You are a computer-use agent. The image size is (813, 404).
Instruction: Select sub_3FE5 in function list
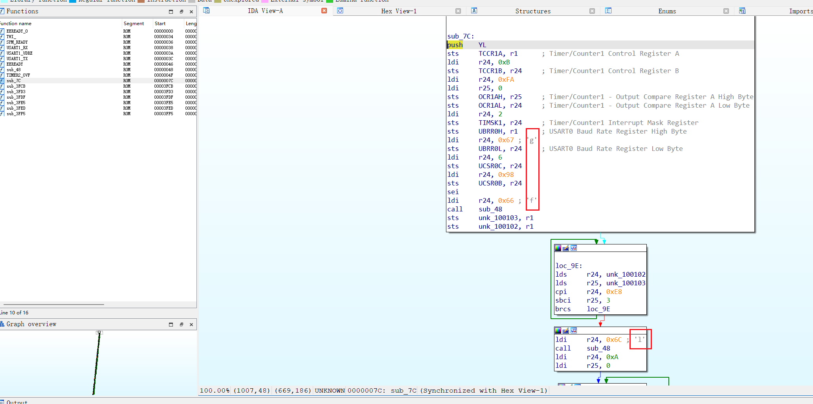click(98, 103)
